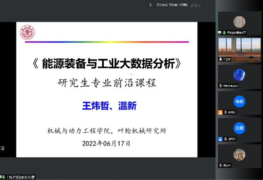The width and height of the screenshot is (263, 180).
Task: Click the university logo on the slide
Action: (x=27, y=33)
